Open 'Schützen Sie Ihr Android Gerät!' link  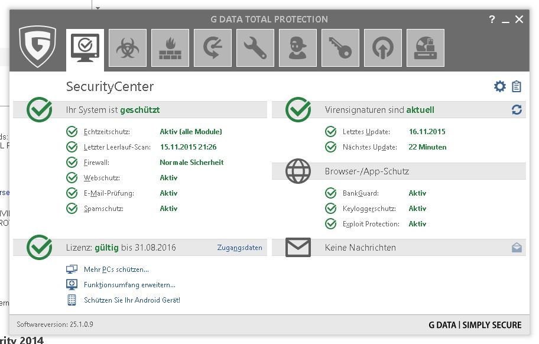[x=132, y=300]
